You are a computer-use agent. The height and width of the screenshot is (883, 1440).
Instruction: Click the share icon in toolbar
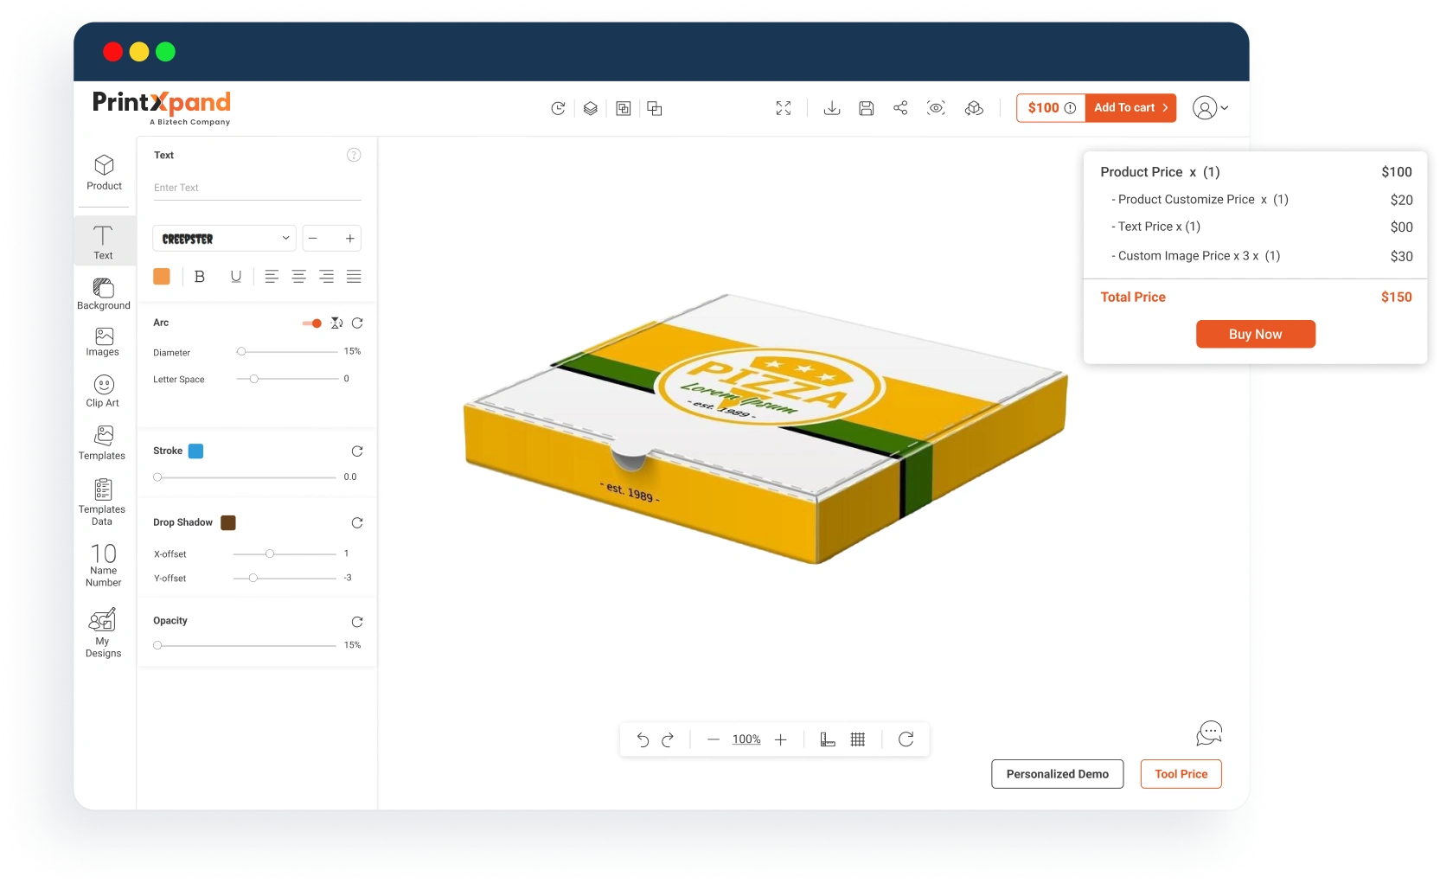click(900, 108)
